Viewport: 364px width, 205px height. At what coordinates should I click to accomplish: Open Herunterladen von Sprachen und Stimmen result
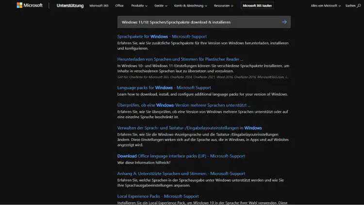(180, 59)
